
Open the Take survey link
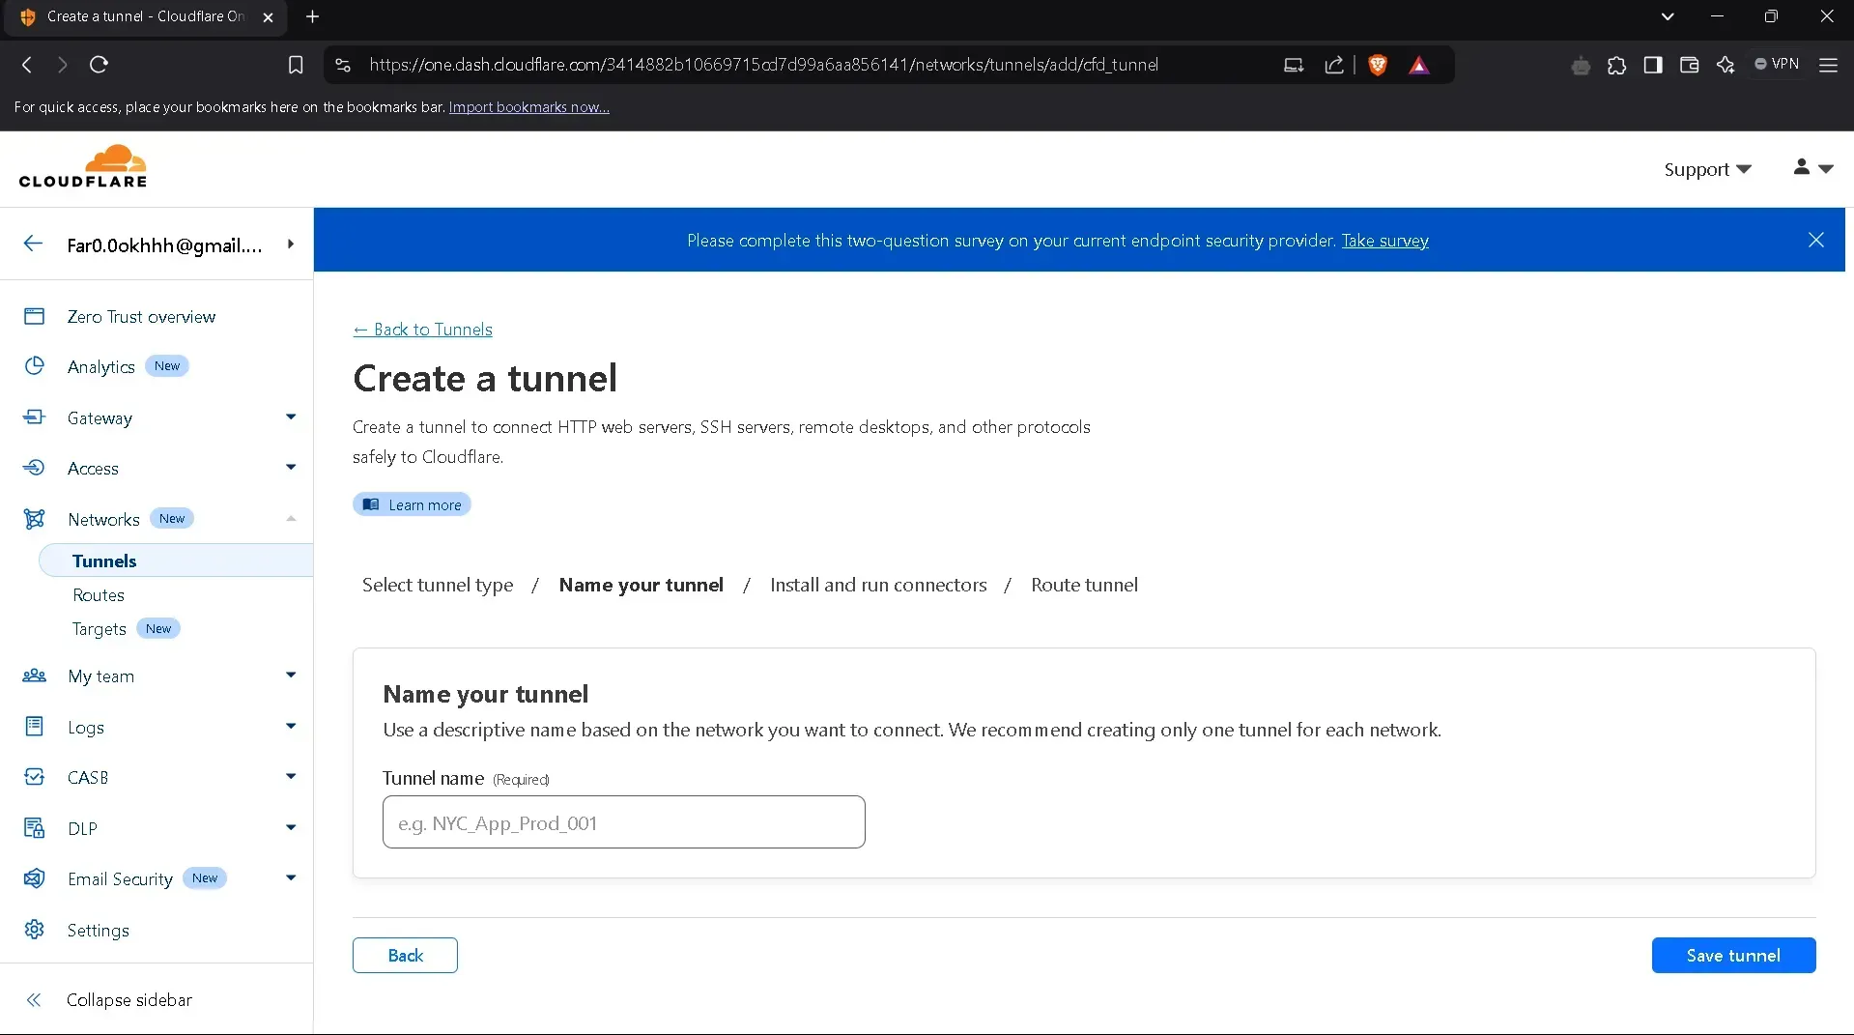[1385, 241]
